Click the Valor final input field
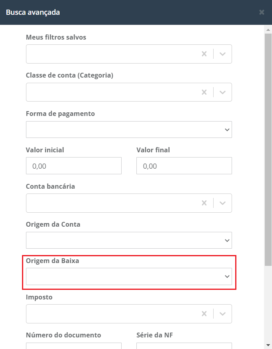The height and width of the screenshot is (349, 272). click(x=184, y=166)
